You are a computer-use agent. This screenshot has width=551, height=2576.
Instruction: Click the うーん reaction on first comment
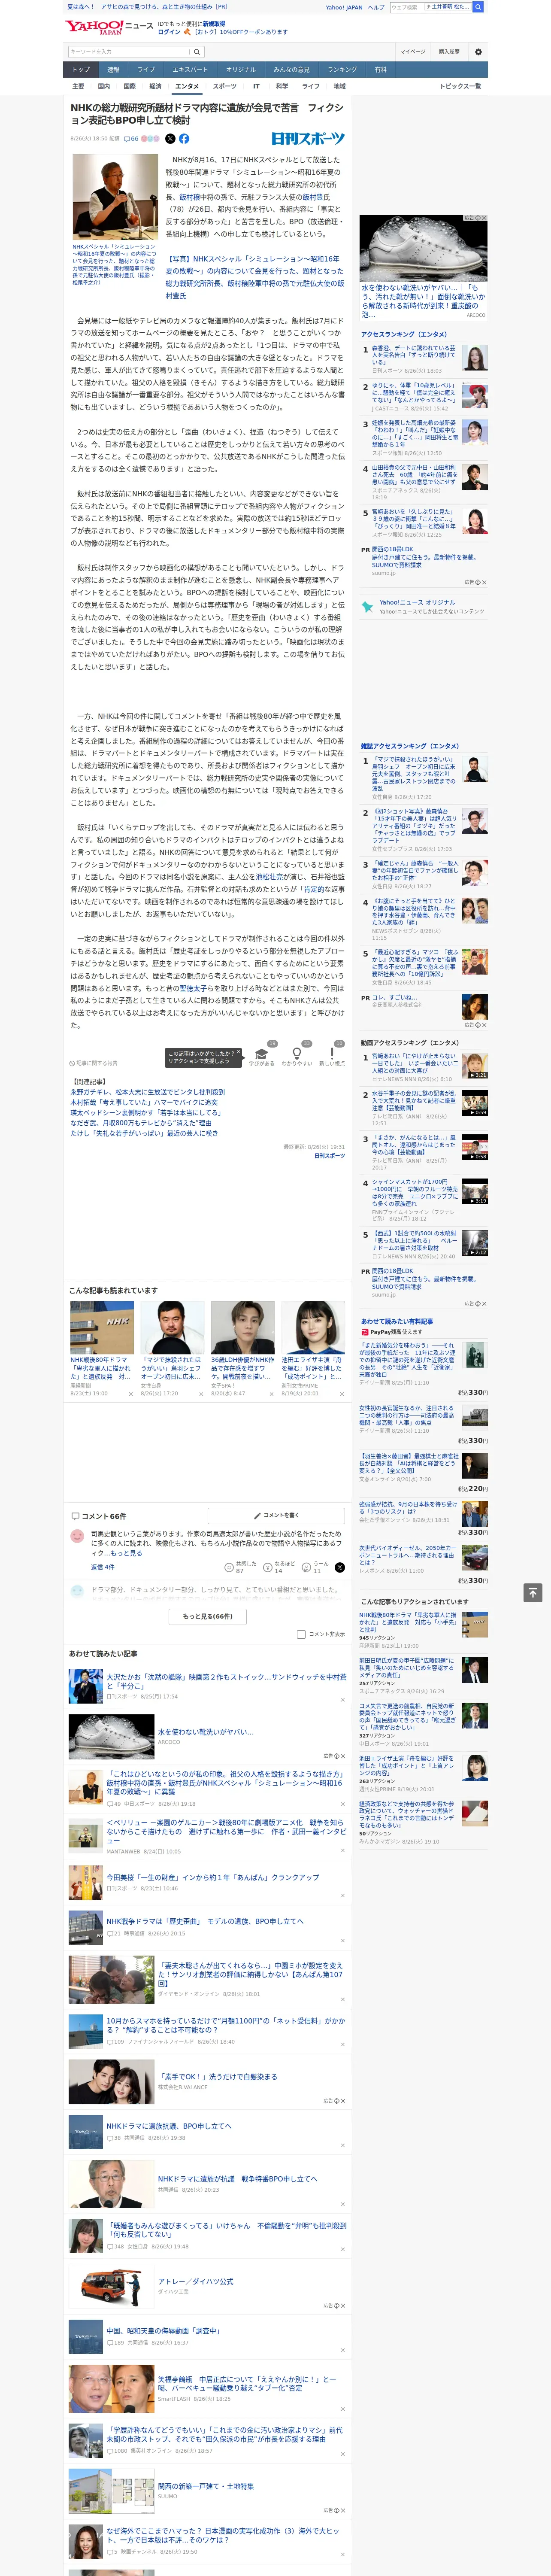point(315,1567)
